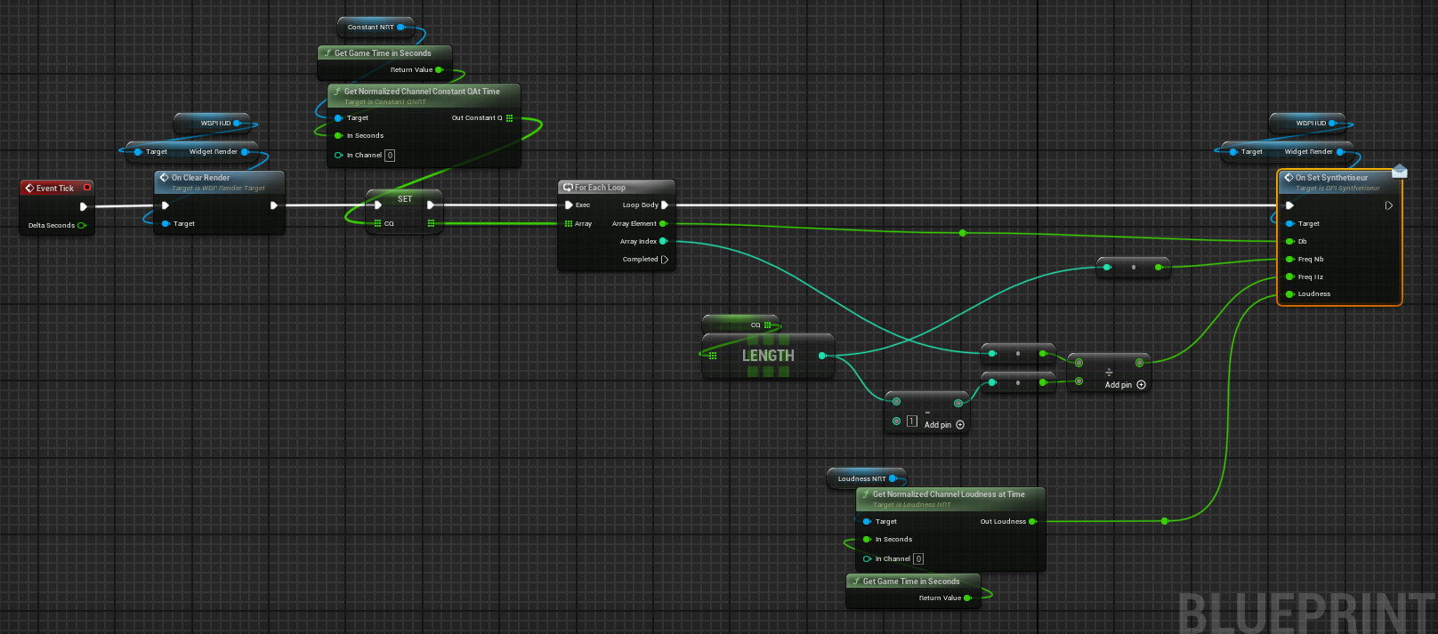Click the Array Index output pin
Image resolution: width=1438 pixels, height=634 pixels.
tap(663, 241)
